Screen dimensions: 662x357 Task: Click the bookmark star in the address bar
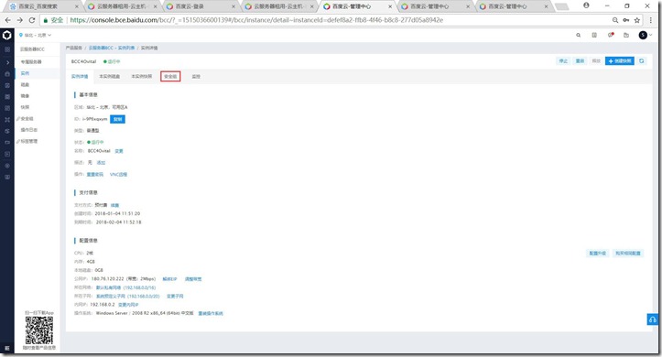[x=637, y=20]
